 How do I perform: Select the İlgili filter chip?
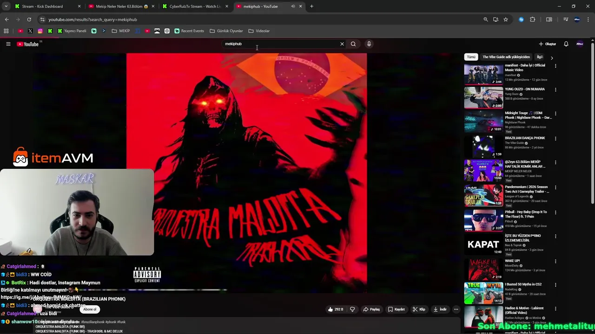540,57
